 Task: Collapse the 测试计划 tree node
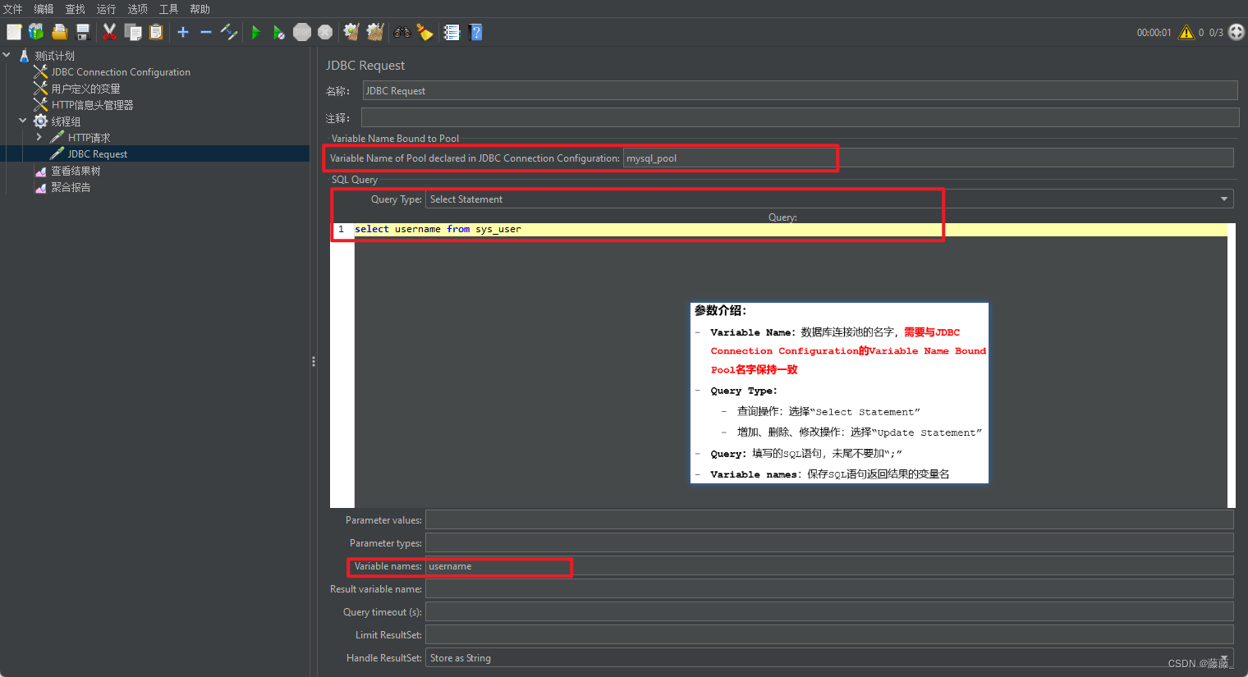click(7, 55)
